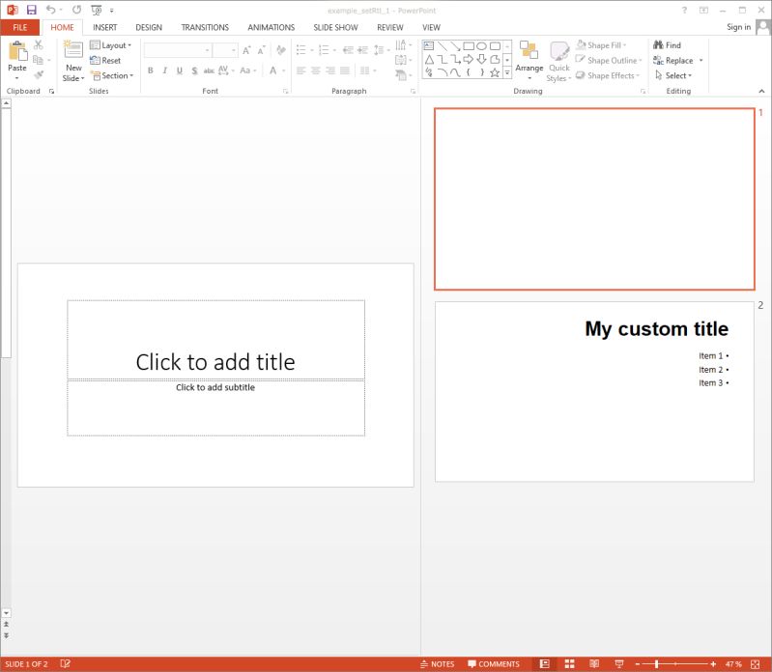Open the font size combo box
The width and height of the screenshot is (772, 672).
pos(225,49)
